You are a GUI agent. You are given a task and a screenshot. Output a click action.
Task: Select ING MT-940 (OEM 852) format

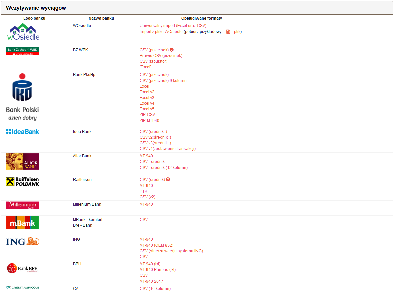coord(156,245)
